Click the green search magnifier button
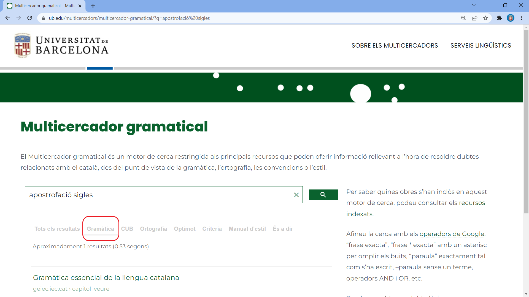 [x=323, y=195]
